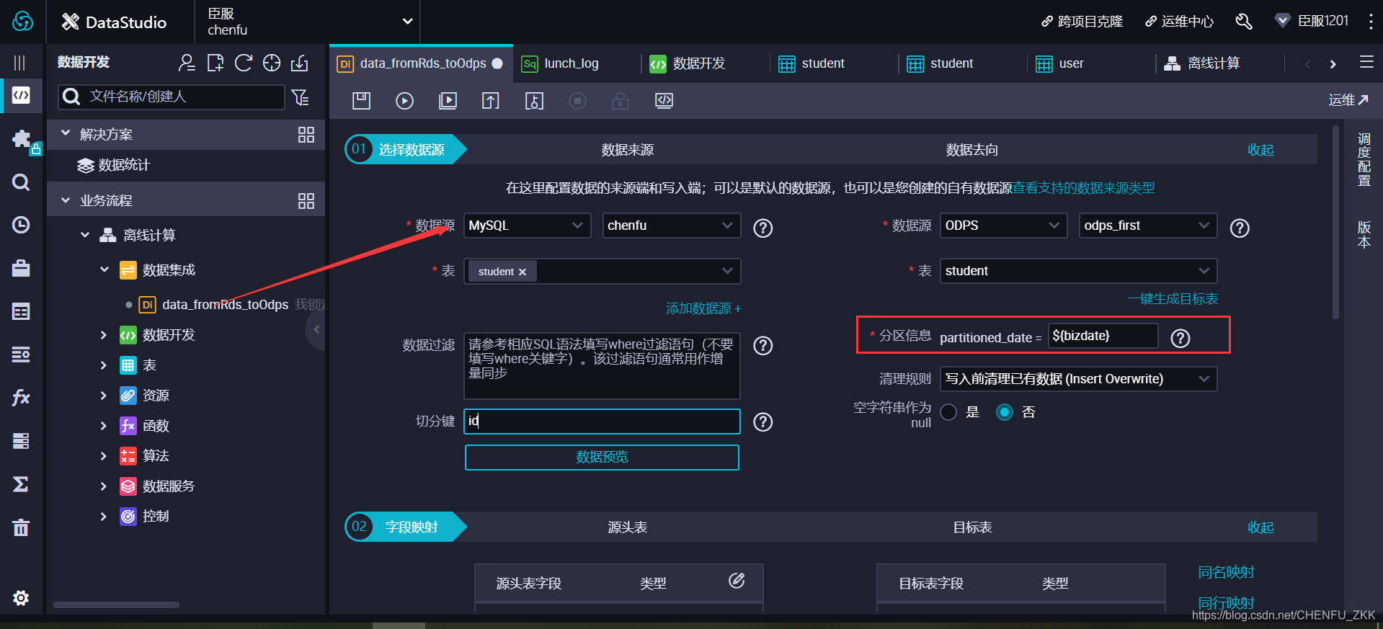
Task: Open the briefcase sidebar icon
Action: point(21,268)
